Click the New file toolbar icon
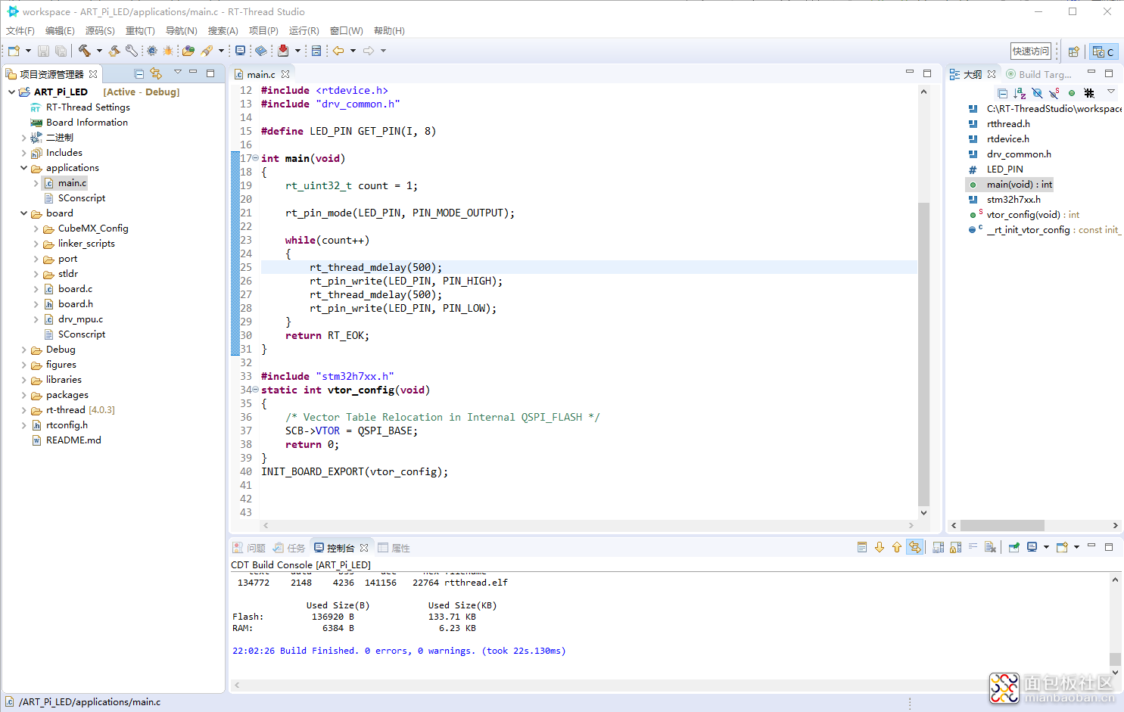Screen dimensions: 1124x712 click(14, 51)
